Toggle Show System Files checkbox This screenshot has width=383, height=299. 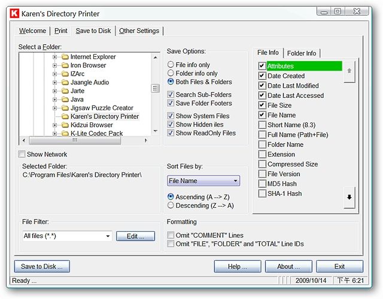[171, 116]
